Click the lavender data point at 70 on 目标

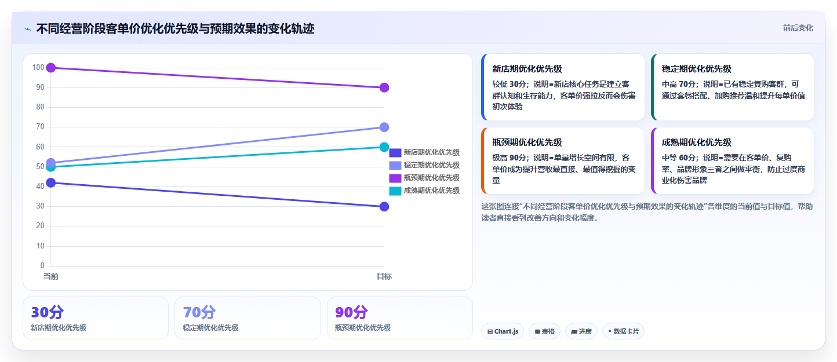click(x=384, y=127)
